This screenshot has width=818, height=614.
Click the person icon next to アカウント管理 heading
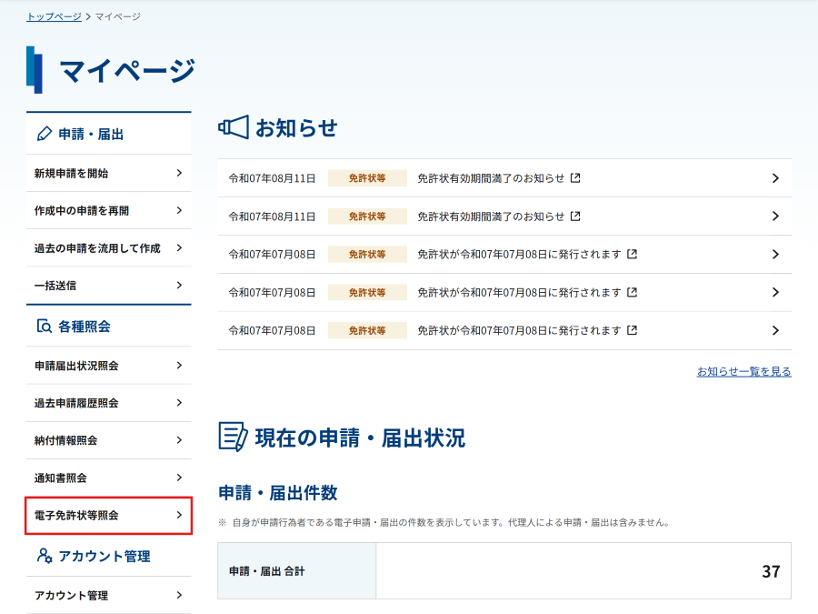point(45,556)
